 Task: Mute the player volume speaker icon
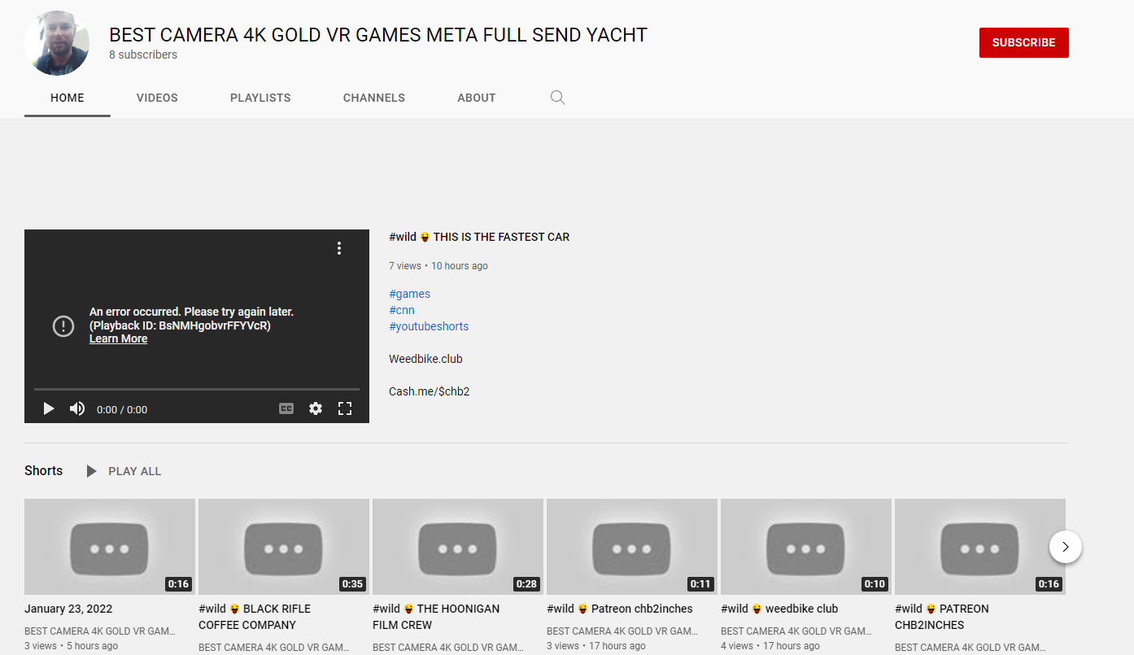tap(77, 408)
